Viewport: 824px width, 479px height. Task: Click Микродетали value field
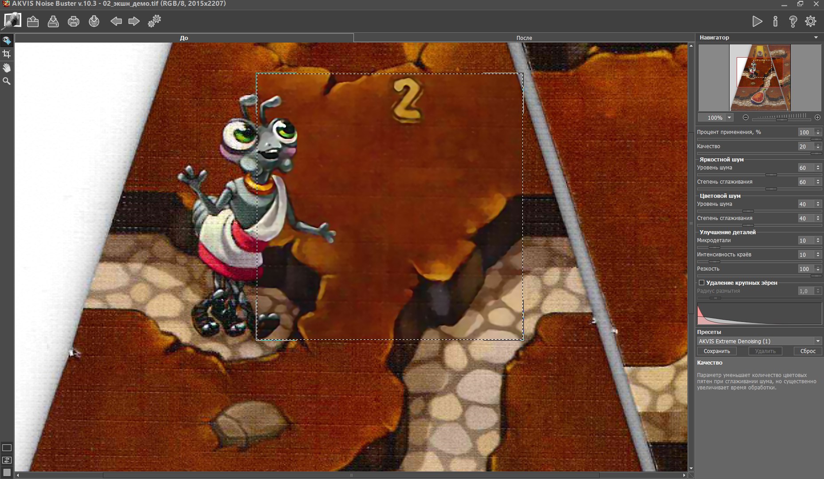806,240
